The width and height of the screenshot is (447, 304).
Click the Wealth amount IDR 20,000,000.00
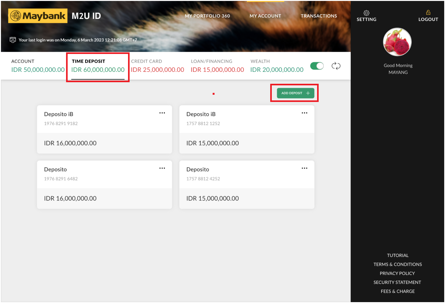277,70
